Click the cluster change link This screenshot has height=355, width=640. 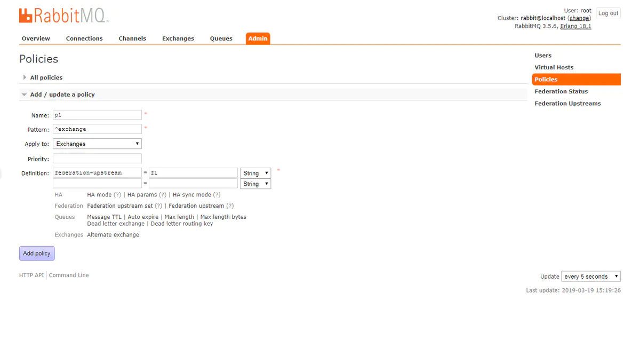pos(579,18)
